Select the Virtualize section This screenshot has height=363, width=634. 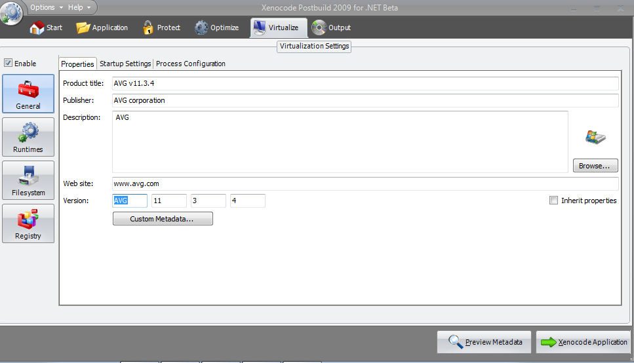279,28
